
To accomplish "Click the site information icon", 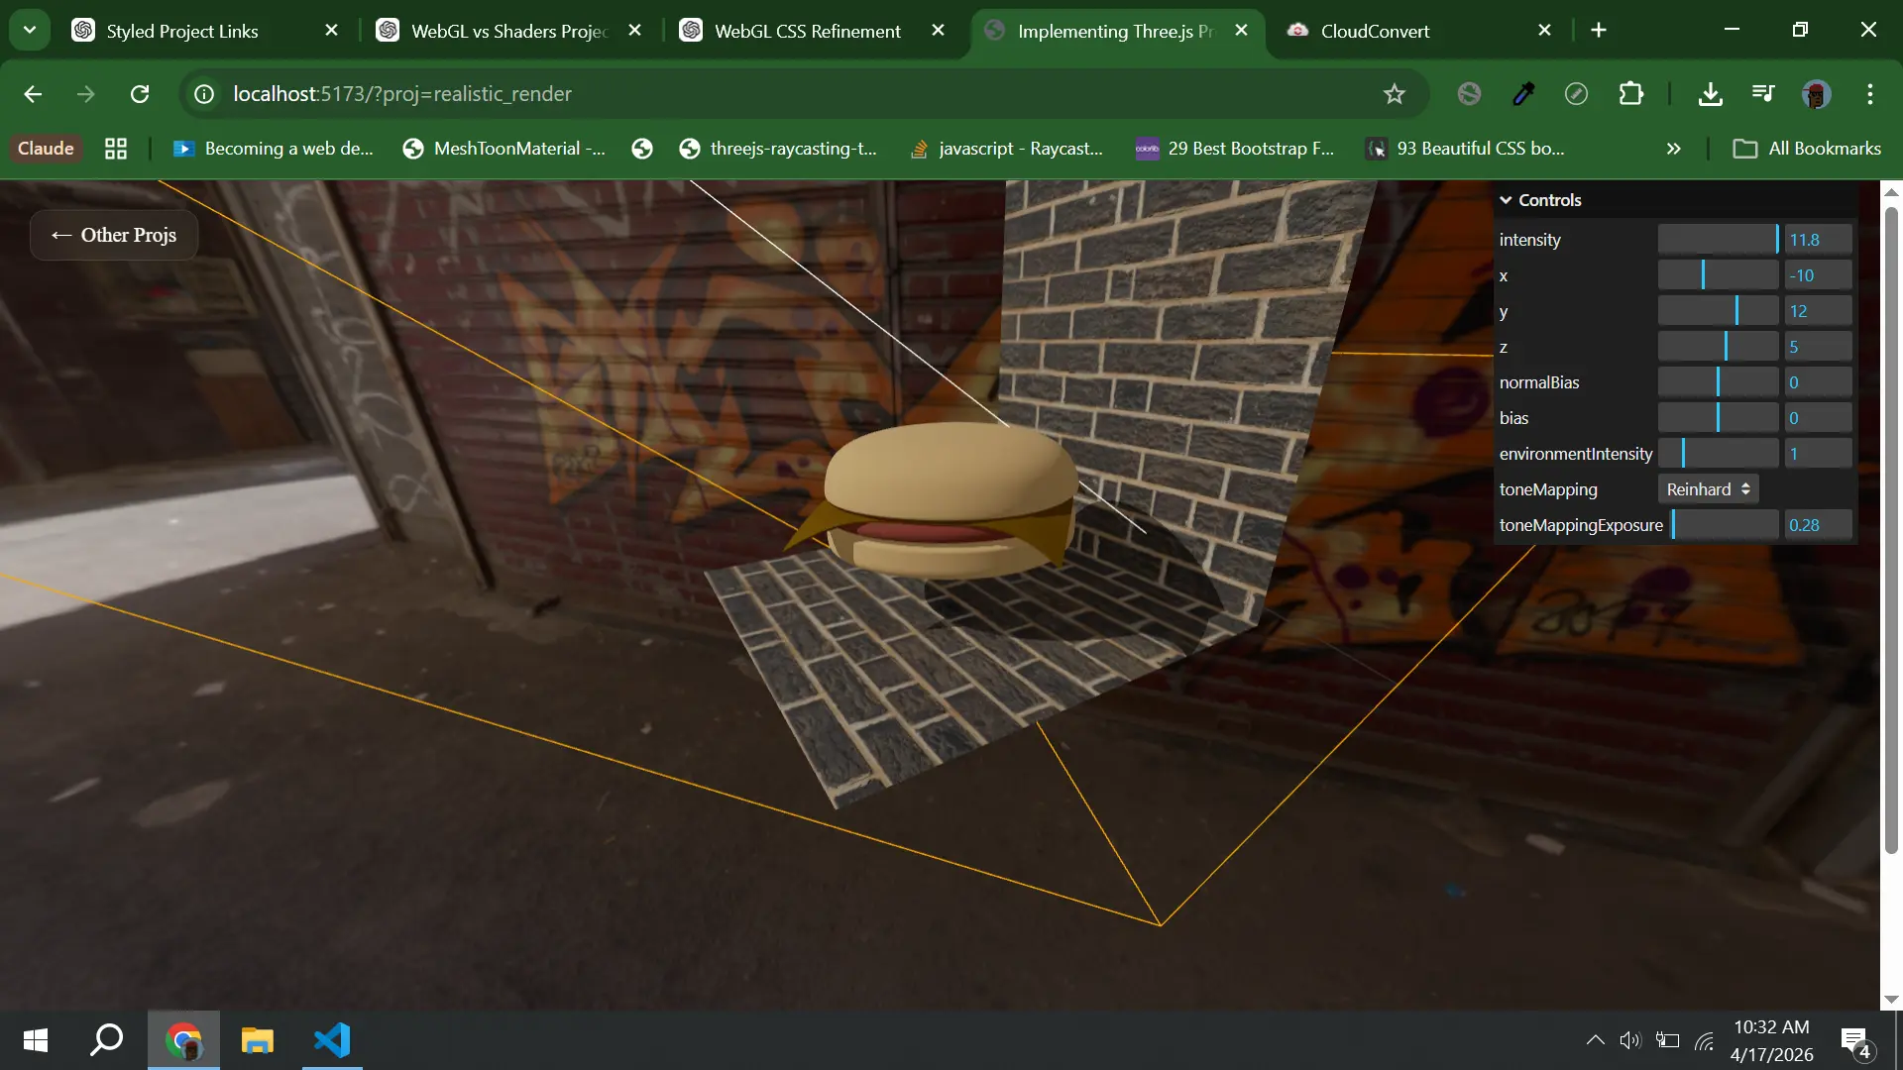I will (204, 94).
